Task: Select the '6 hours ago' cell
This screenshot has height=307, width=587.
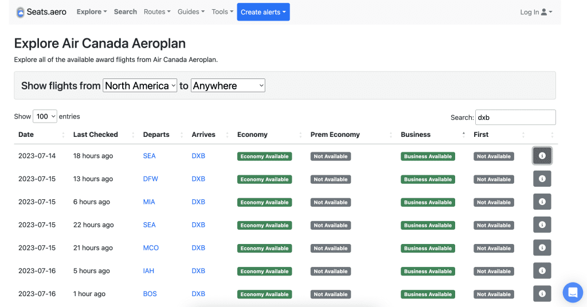Action: point(91,202)
